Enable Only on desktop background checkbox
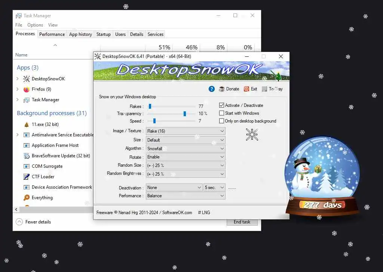Screen dimensions: 383x272 click(221, 121)
